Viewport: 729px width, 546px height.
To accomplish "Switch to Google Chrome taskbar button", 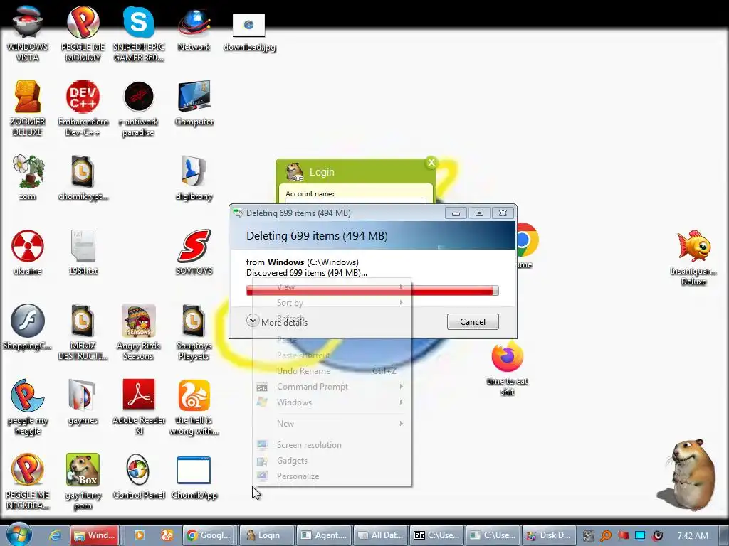I will pyautogui.click(x=209, y=535).
